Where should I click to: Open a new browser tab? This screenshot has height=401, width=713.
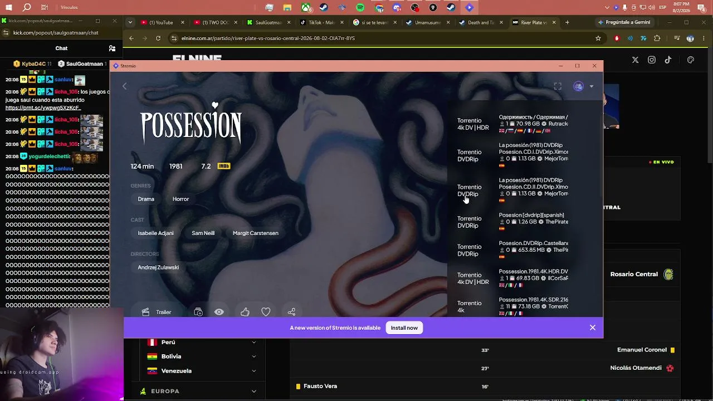(567, 22)
